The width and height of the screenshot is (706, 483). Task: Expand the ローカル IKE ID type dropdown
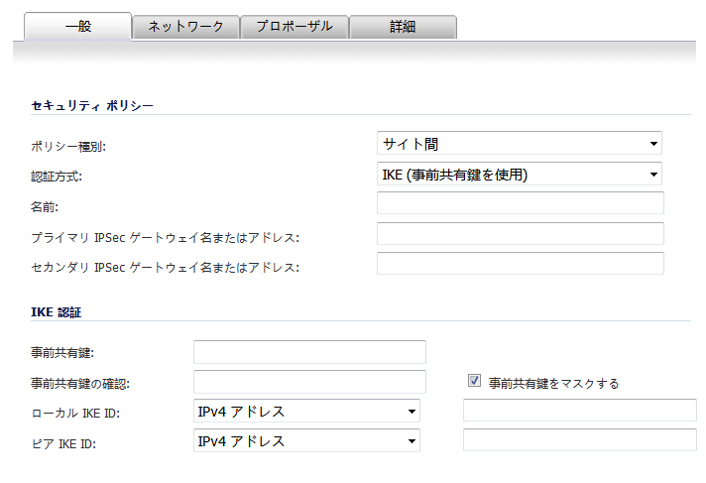306,411
